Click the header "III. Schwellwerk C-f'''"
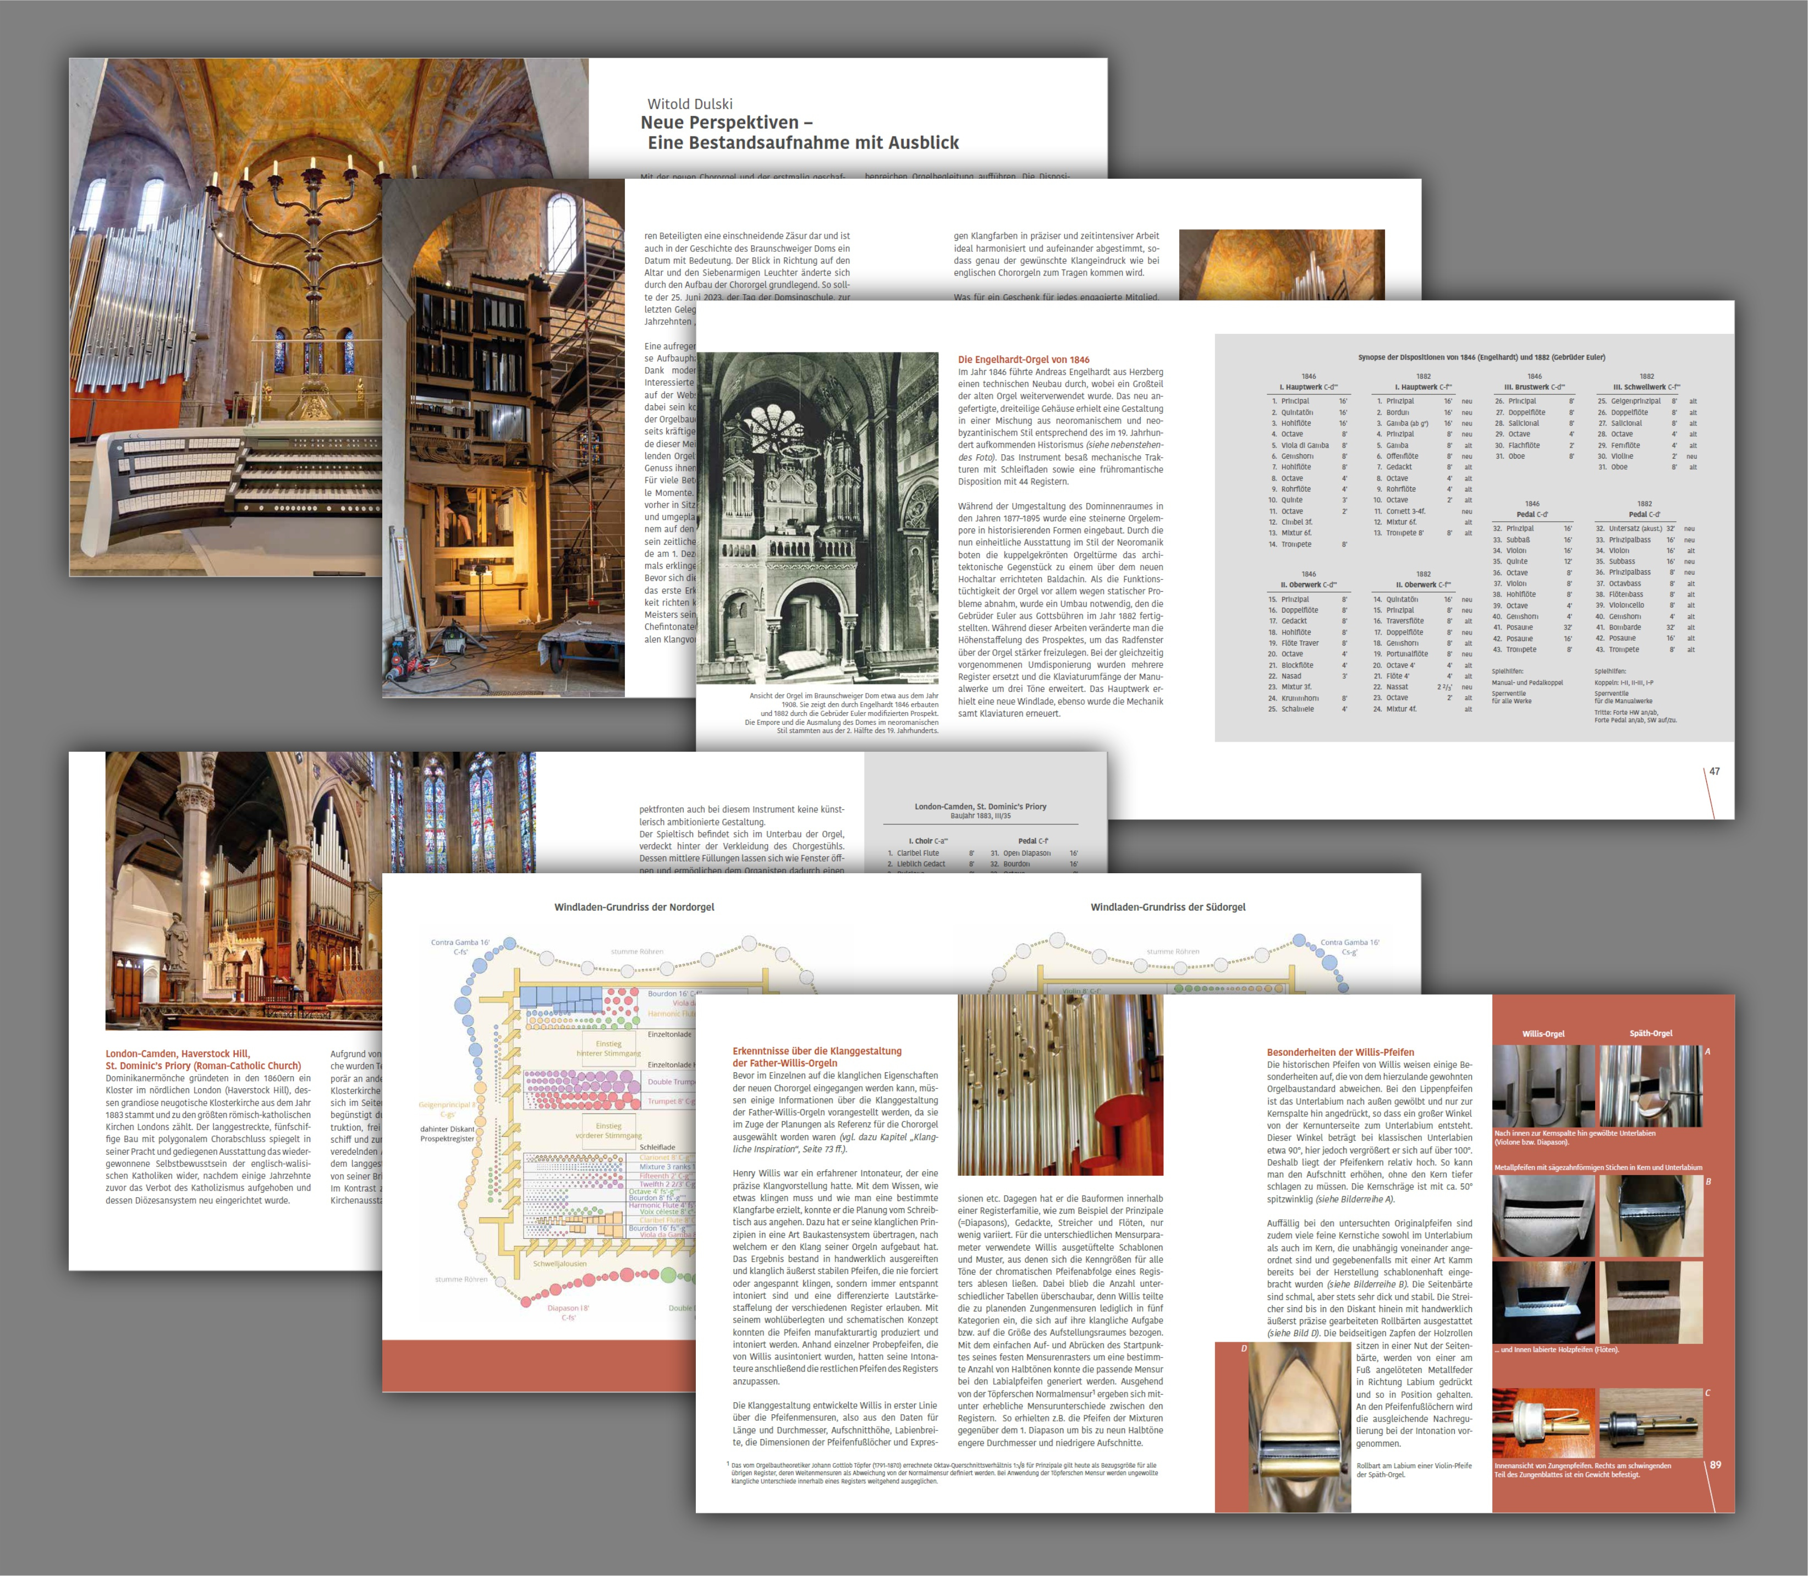Image resolution: width=1808 pixels, height=1576 pixels. [1646, 387]
